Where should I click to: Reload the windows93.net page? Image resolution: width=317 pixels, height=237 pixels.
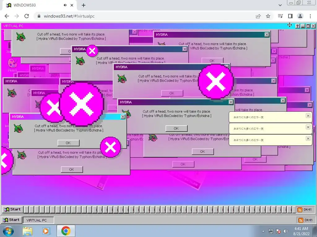tap(27, 16)
